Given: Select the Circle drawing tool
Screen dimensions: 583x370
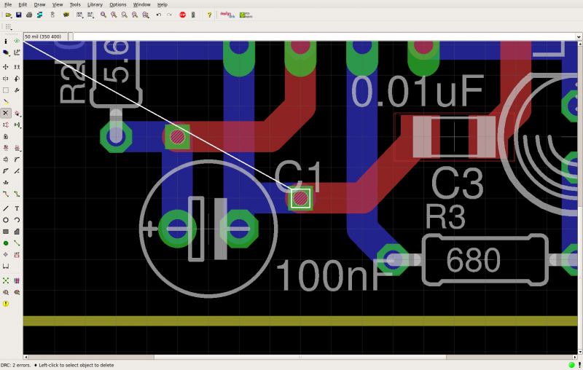Looking at the screenshot, I should (6, 219).
